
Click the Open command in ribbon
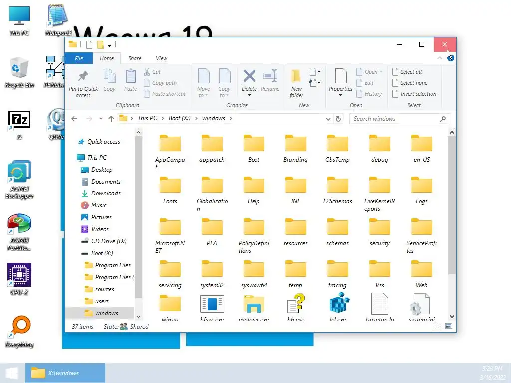point(370,72)
